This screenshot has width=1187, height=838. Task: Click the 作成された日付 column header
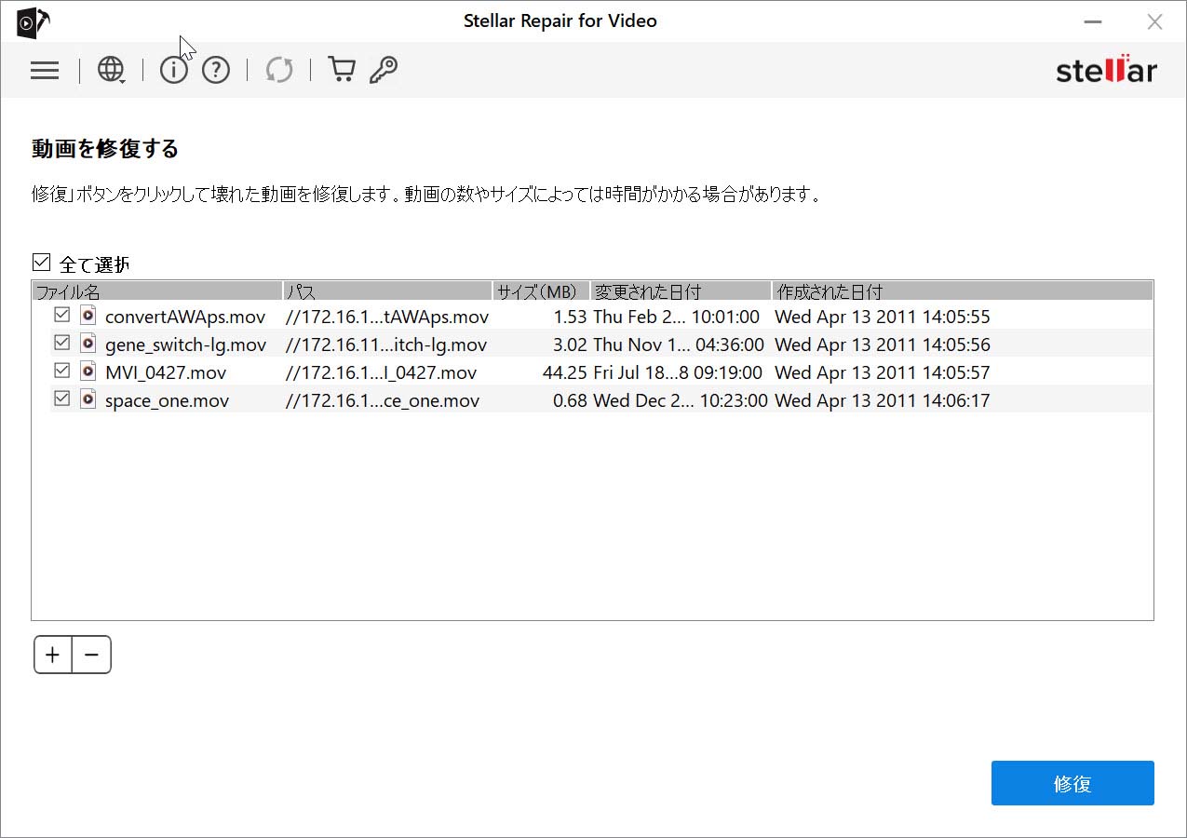[x=961, y=291]
